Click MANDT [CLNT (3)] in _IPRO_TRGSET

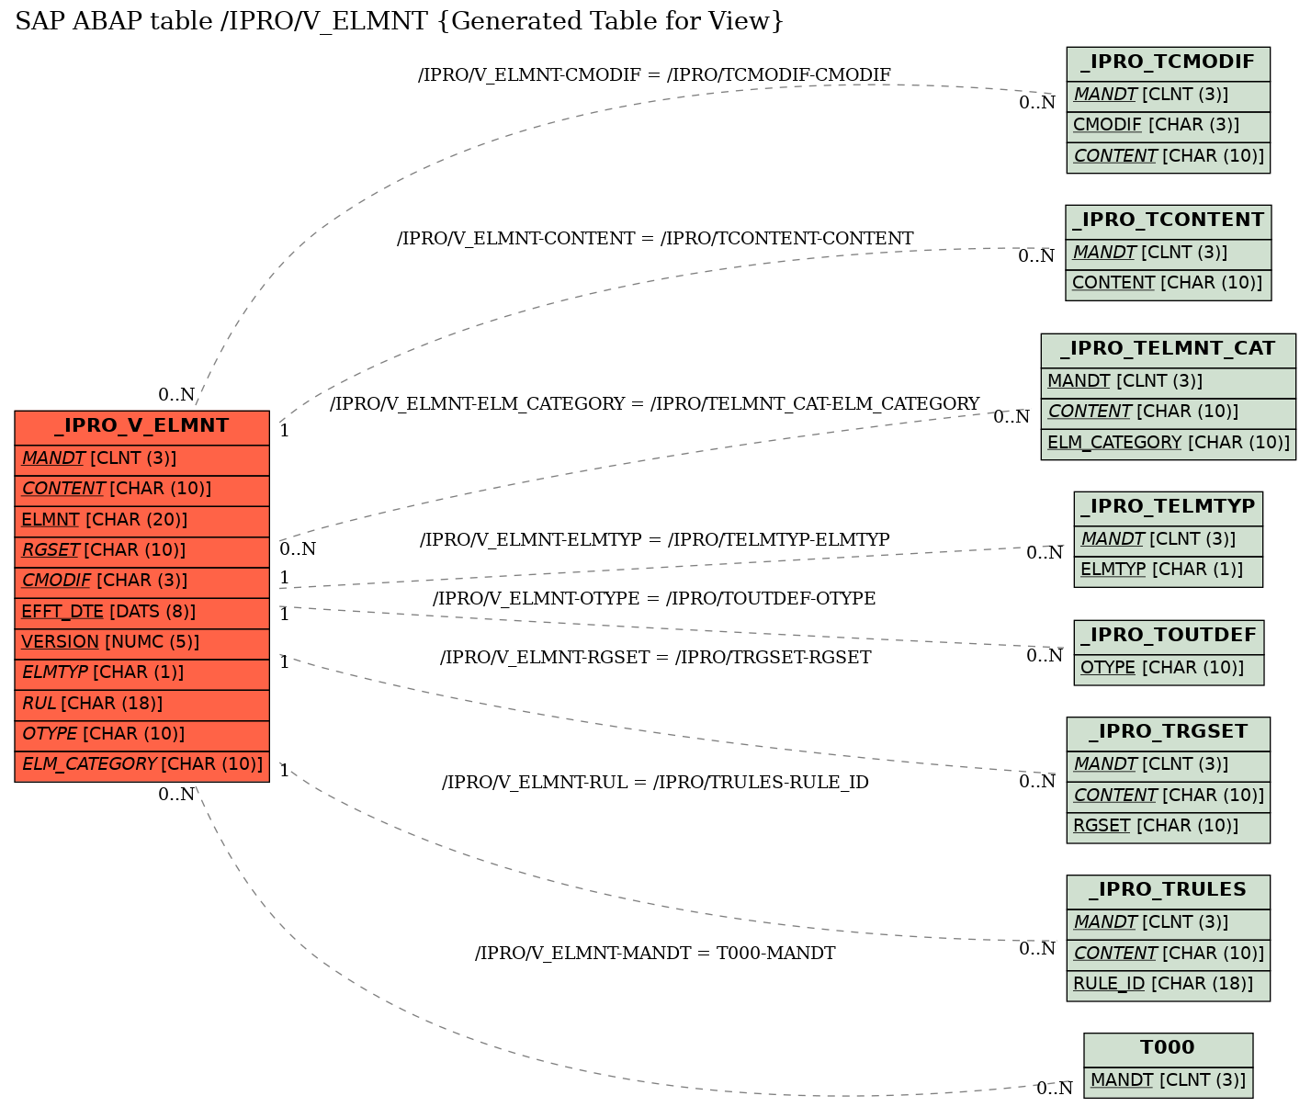(x=1169, y=765)
